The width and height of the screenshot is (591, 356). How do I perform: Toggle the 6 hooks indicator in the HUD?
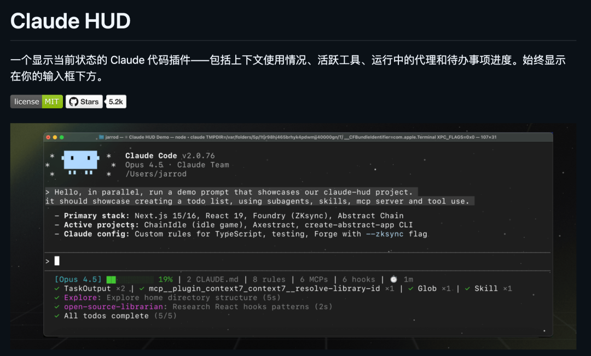click(358, 279)
